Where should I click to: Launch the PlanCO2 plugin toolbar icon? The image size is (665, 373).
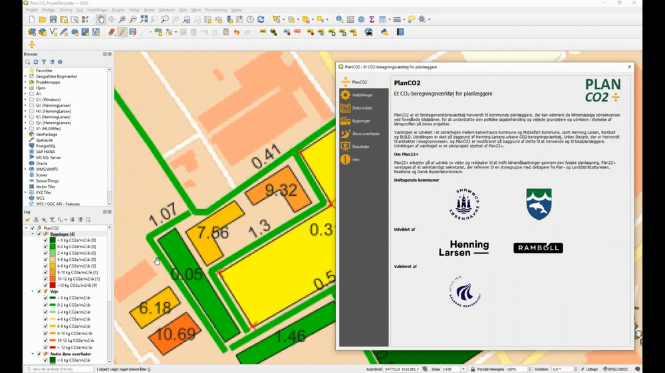tap(32, 44)
